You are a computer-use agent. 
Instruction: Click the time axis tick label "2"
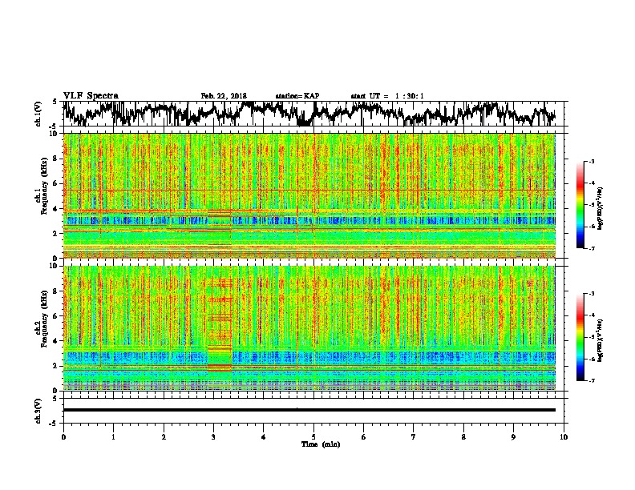click(x=164, y=437)
